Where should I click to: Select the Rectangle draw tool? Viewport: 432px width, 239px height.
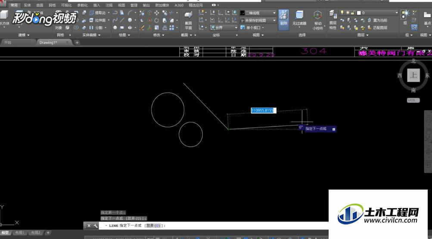coord(122,28)
